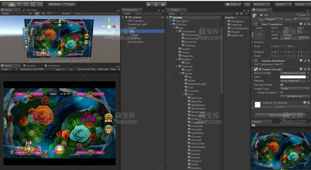311x170 pixels.
Task: Open the cloud services icon
Action: coord(247,5)
